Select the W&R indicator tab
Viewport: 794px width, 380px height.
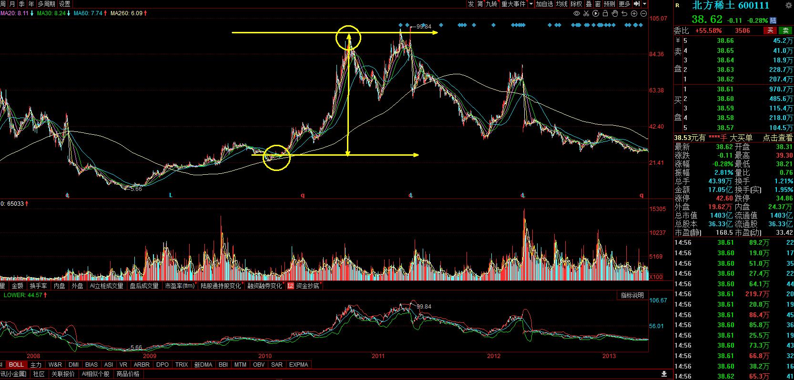(x=55, y=365)
